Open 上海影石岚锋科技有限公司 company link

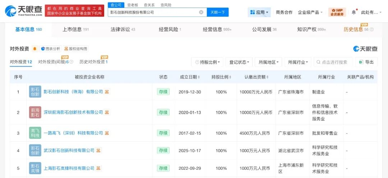coord(69,168)
